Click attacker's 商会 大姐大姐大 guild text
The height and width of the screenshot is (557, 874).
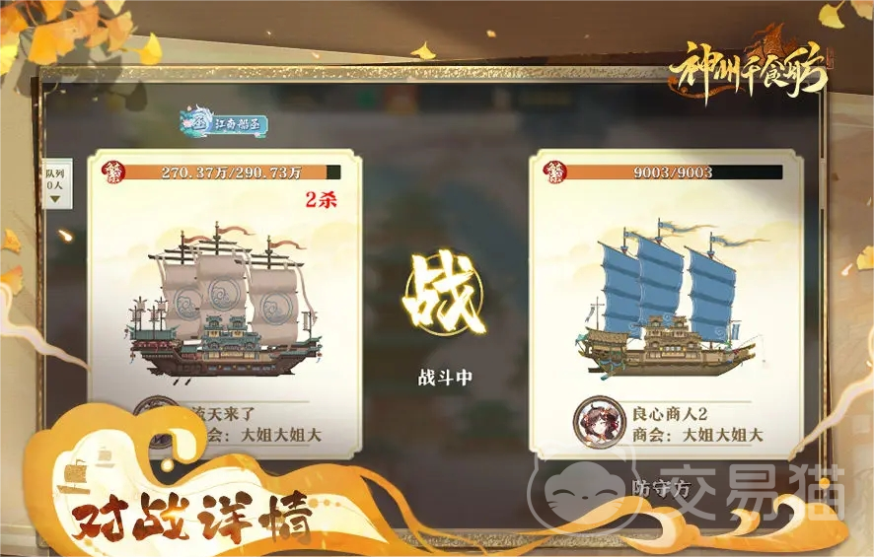point(260,435)
